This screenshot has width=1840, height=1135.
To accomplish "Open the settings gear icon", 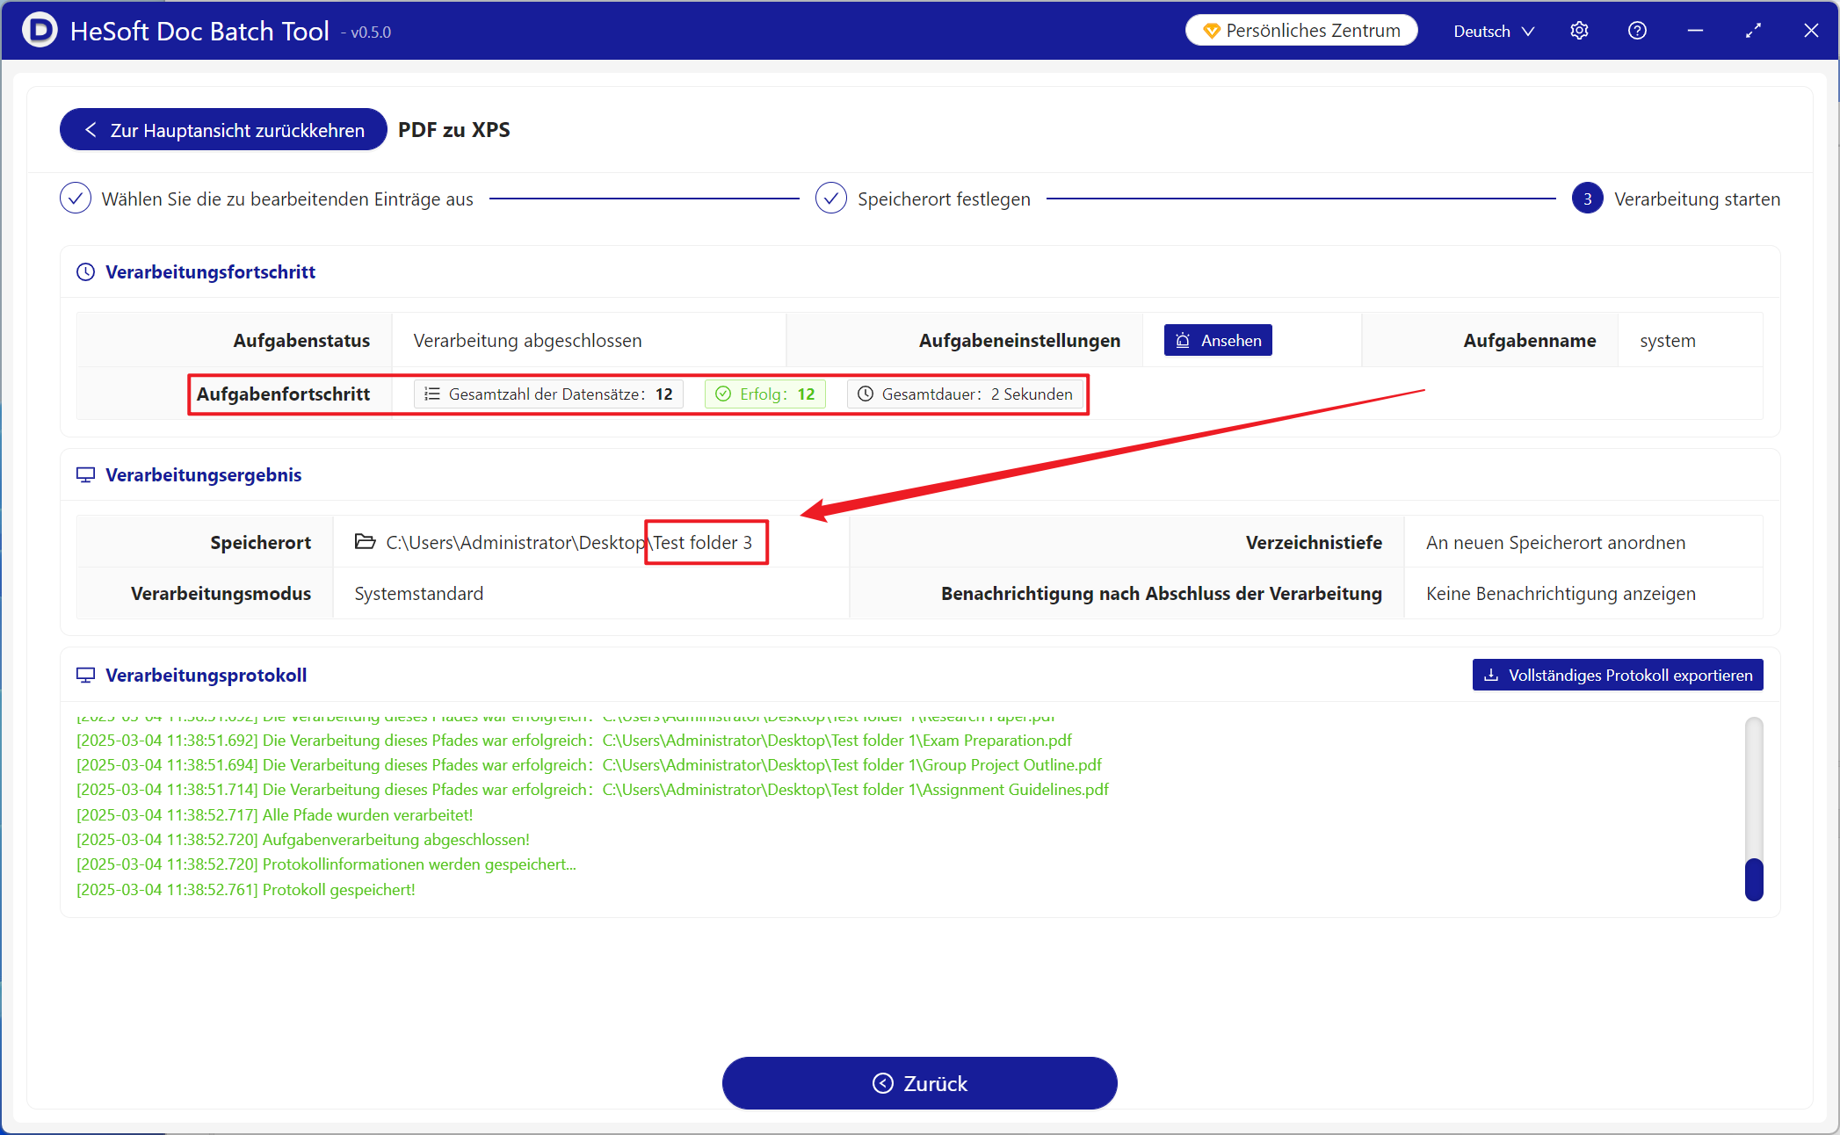I will coord(1579,31).
